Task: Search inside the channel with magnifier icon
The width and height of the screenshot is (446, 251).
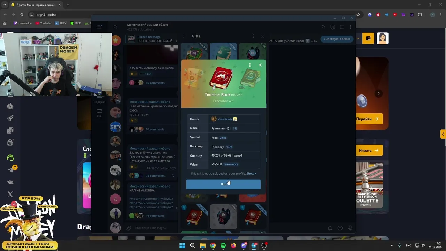Action: tap(324, 27)
